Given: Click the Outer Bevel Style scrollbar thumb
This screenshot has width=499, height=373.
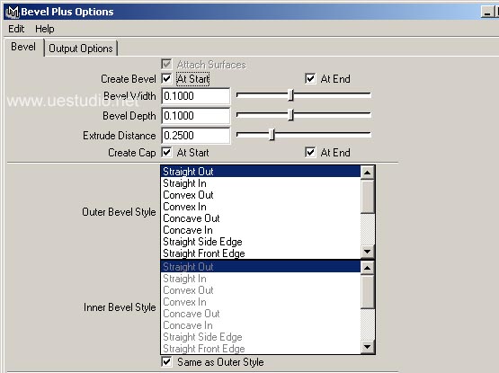Looking at the screenshot, I should click(x=367, y=196).
